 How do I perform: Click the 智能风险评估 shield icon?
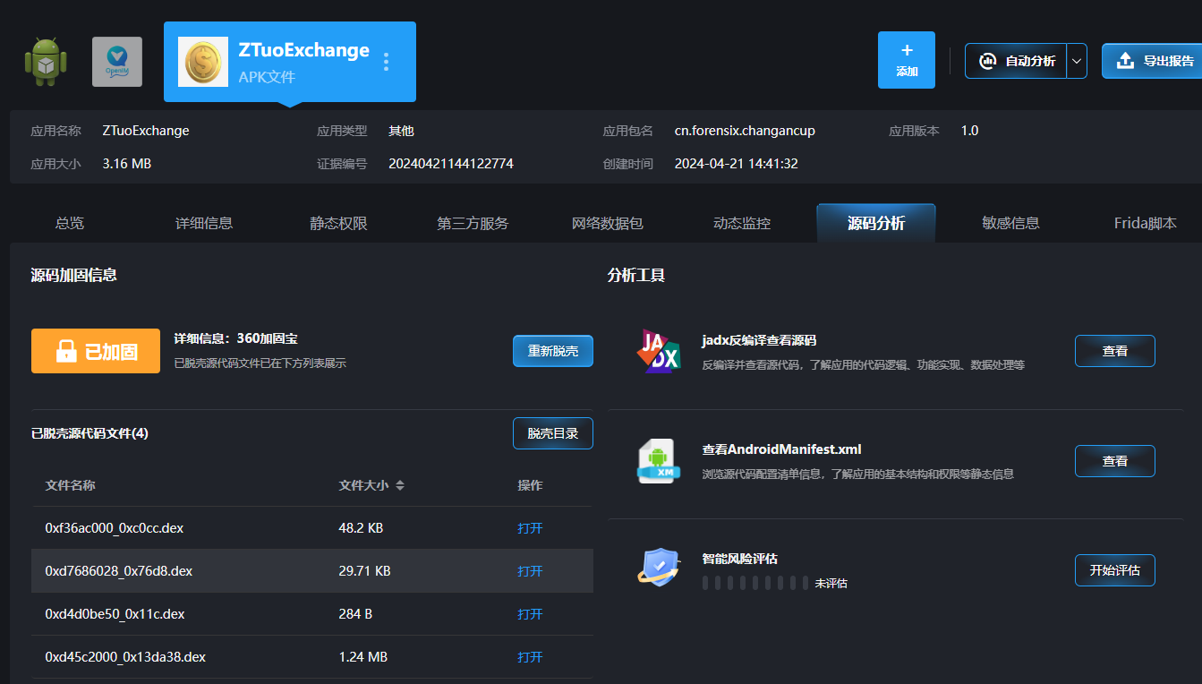click(659, 569)
